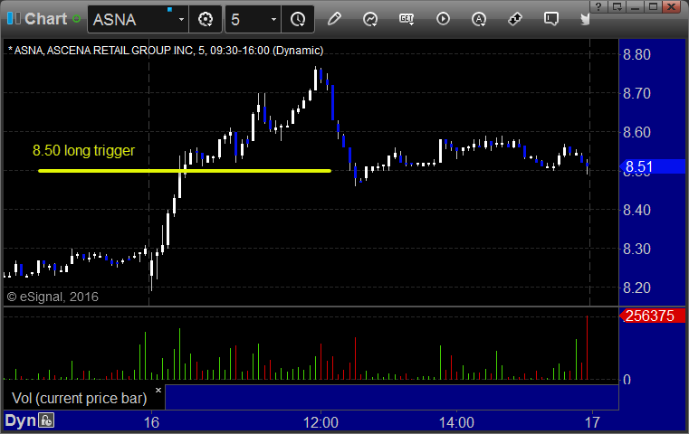Click the 14:00 time axis label
Image resolution: width=689 pixels, height=434 pixels.
[456, 422]
